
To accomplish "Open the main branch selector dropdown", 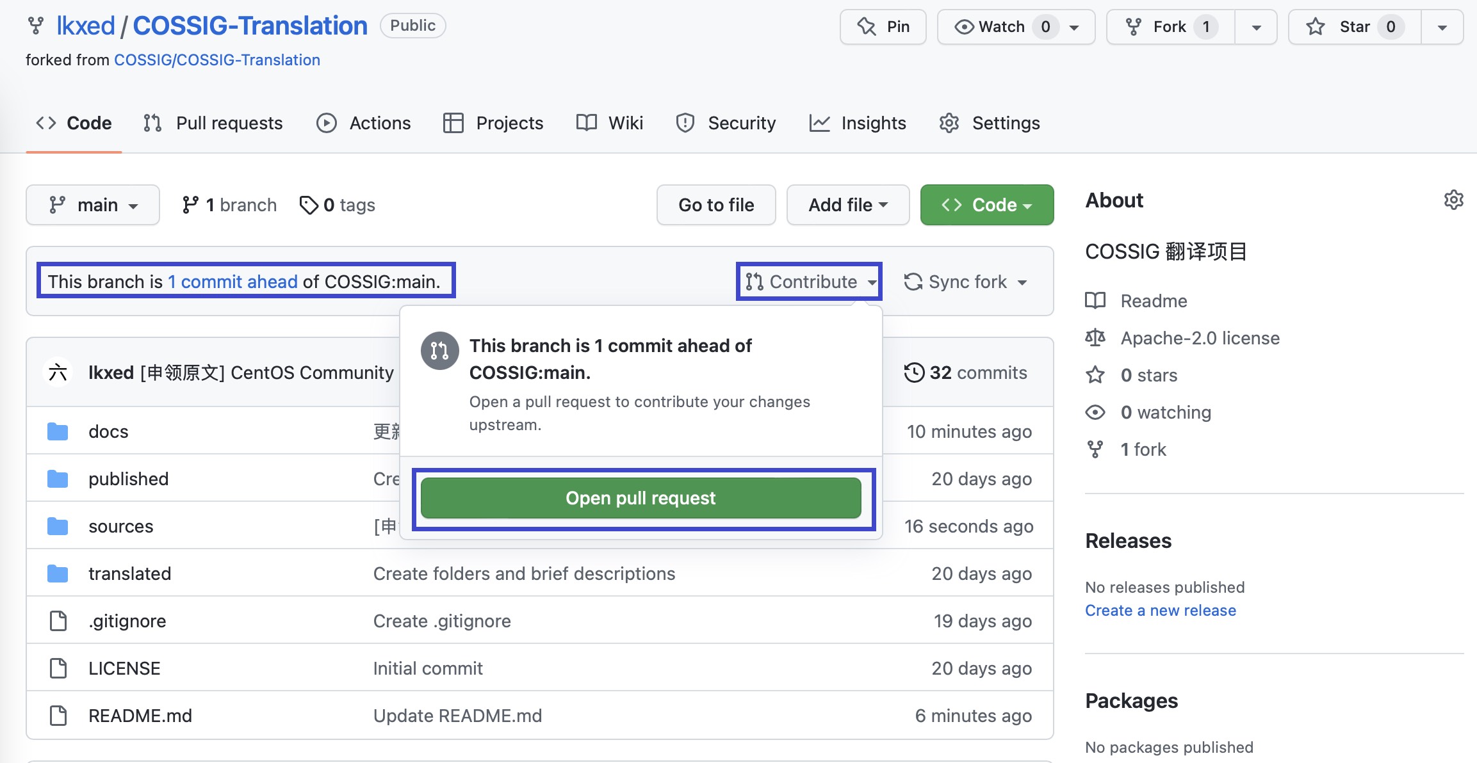I will [93, 205].
